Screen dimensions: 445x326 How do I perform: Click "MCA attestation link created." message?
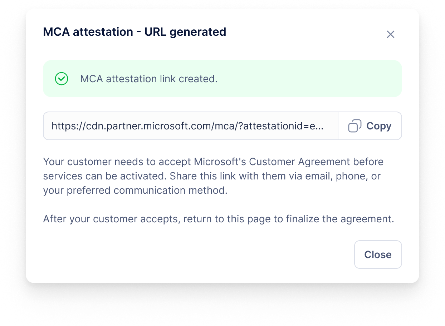tap(149, 79)
